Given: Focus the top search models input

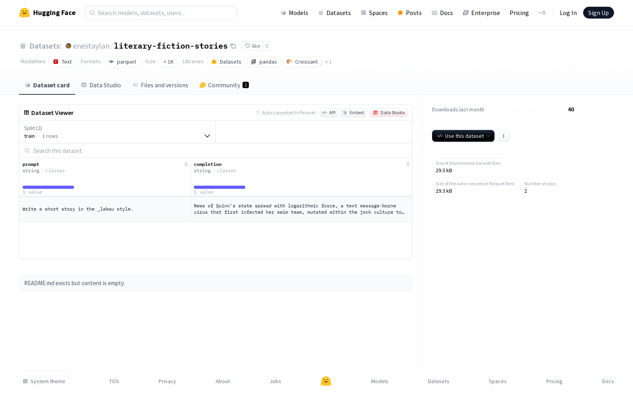Looking at the screenshot, I should tap(161, 13).
